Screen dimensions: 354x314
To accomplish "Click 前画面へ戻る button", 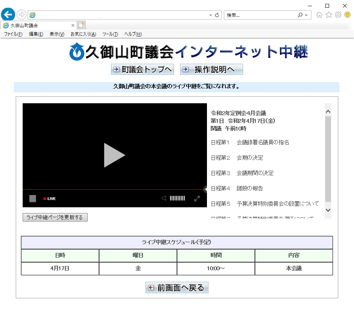I will tap(177, 288).
